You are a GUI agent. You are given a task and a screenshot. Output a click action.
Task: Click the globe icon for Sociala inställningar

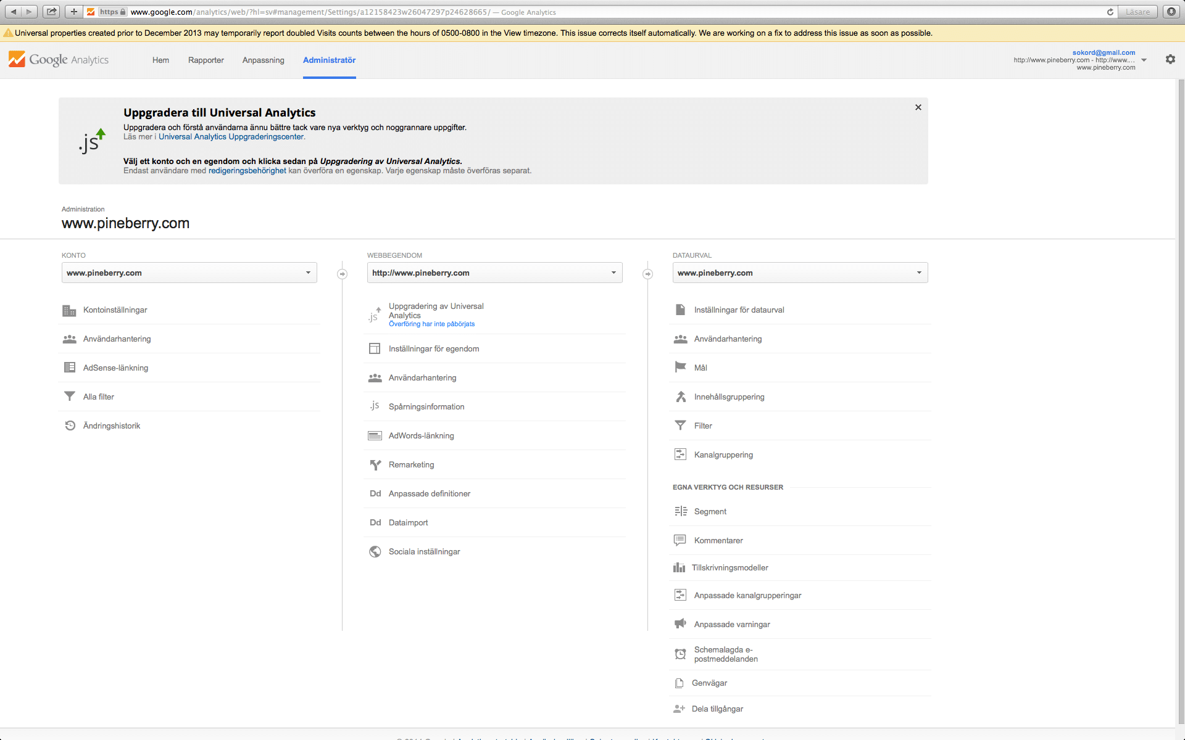[375, 552]
